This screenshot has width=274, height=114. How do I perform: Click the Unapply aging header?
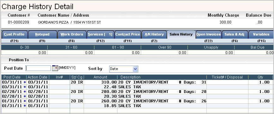pyautogui.click(x=211, y=47)
